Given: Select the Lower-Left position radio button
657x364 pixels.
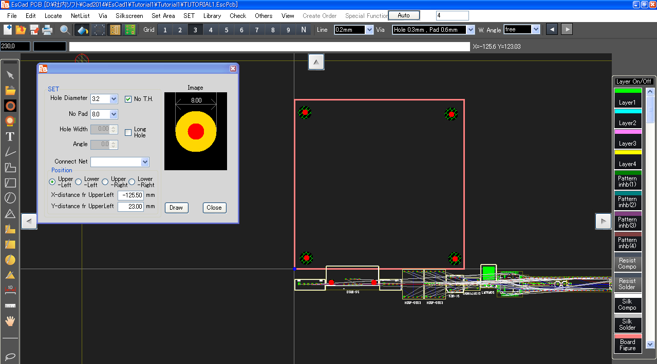Looking at the screenshot, I should (79, 181).
